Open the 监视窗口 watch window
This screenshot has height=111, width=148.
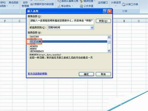coord(103,3)
